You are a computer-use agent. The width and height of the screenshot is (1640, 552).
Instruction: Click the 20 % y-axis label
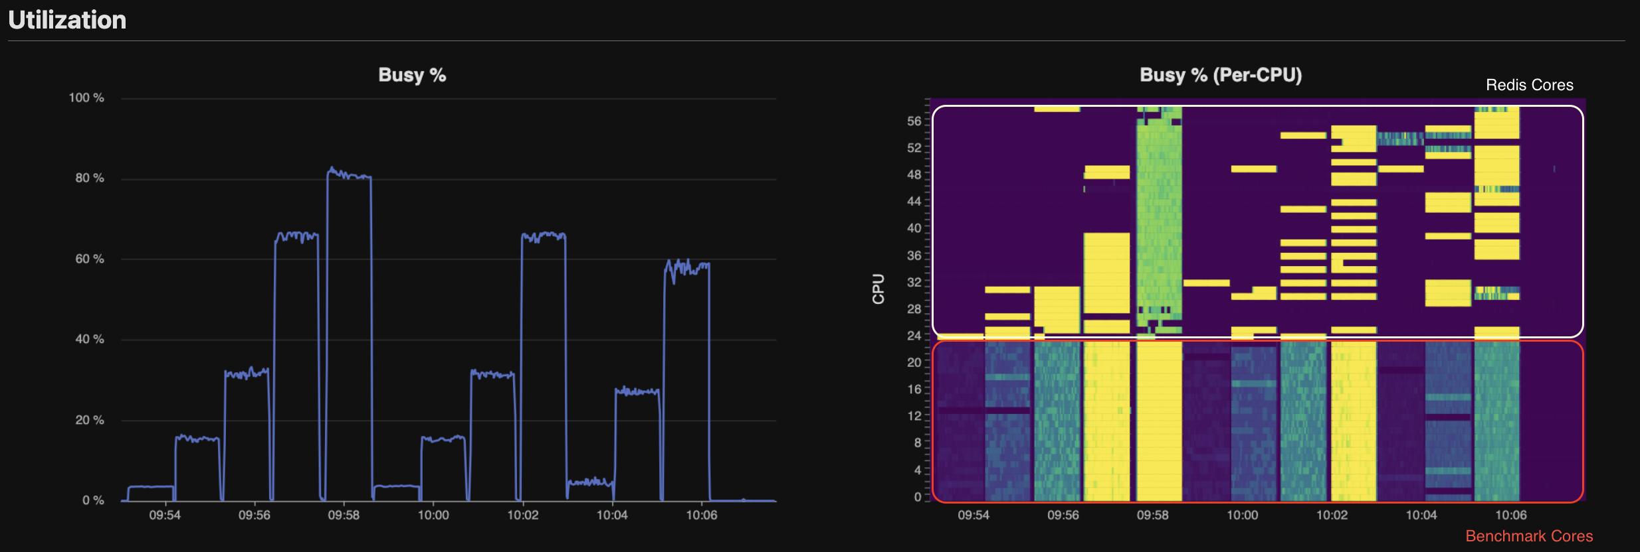tap(89, 420)
